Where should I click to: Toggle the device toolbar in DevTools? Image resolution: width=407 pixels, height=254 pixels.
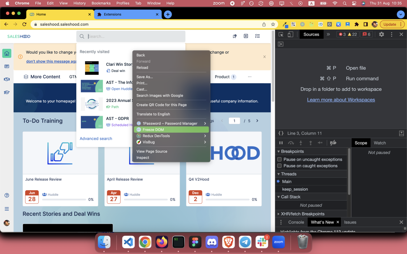pos(290,35)
